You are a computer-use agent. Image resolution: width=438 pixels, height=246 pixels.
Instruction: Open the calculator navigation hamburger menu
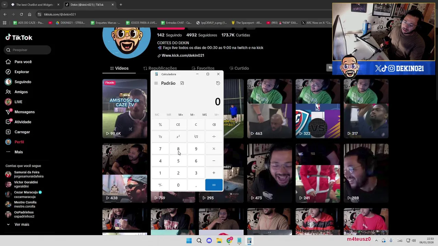point(156,83)
